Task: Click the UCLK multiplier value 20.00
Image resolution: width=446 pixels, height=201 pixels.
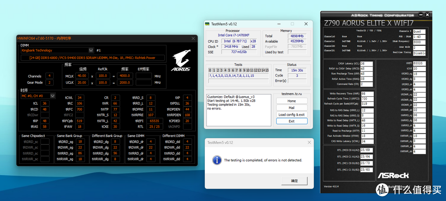Action: tap(82, 83)
